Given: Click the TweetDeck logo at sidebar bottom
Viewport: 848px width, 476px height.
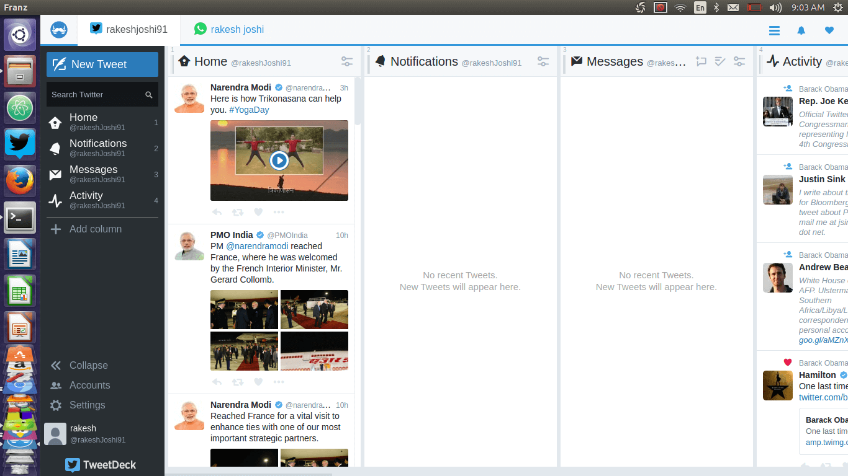Looking at the screenshot, I should (x=101, y=465).
